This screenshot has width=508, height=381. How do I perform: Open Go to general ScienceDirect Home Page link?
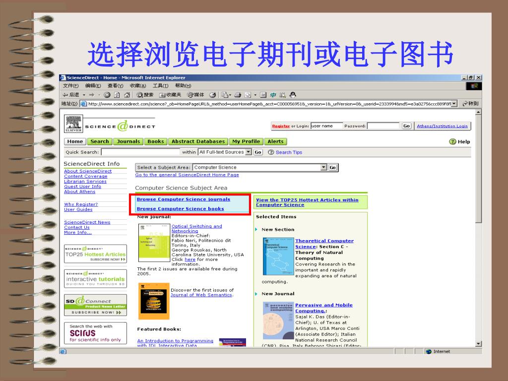click(x=187, y=175)
